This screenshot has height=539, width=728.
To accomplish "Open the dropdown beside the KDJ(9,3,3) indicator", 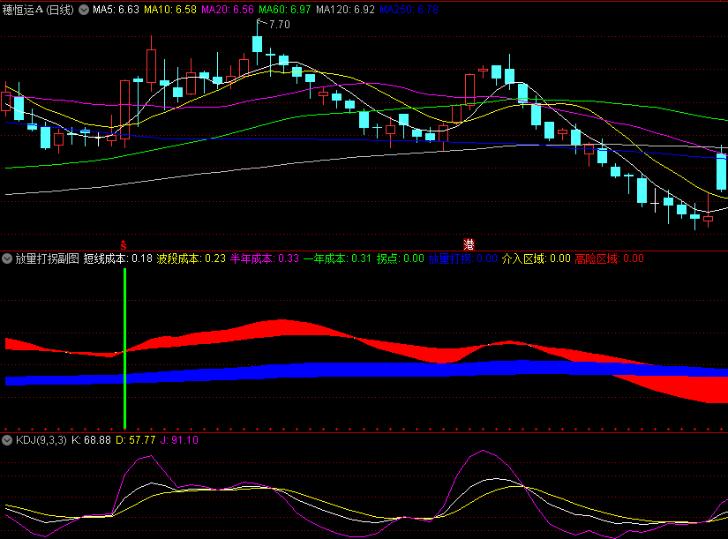I will click(7, 440).
